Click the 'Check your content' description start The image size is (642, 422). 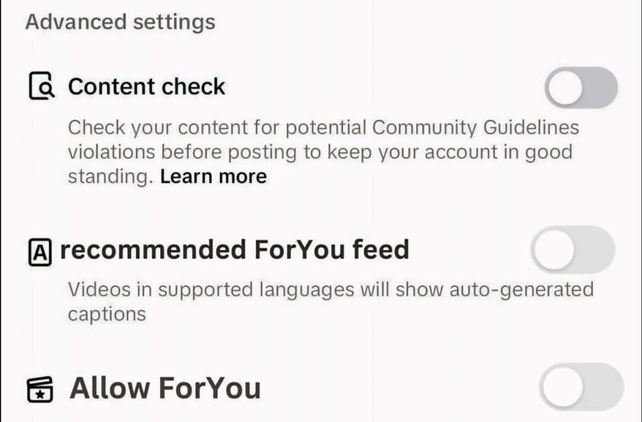coord(147,128)
